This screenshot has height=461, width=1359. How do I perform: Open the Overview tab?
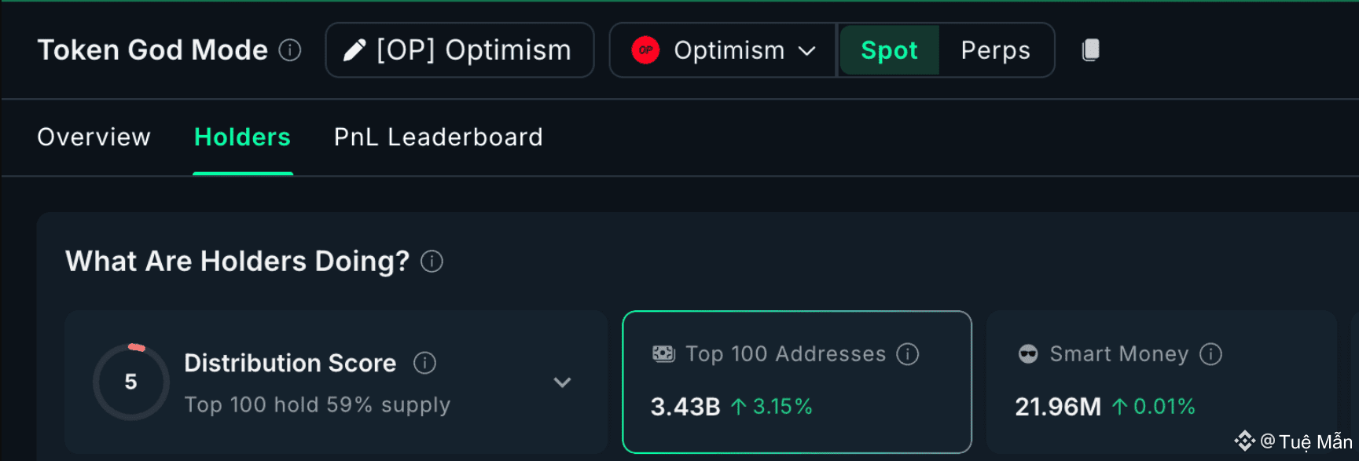coord(94,137)
